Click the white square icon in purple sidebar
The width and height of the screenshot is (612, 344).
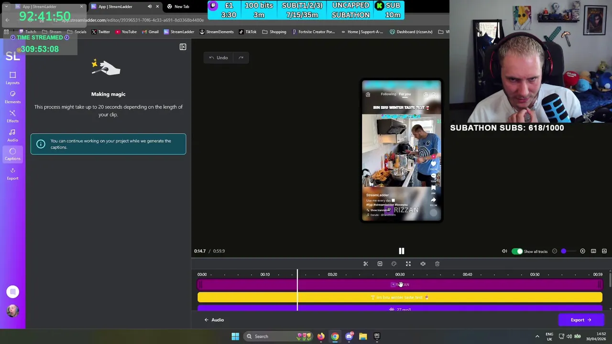click(12, 292)
